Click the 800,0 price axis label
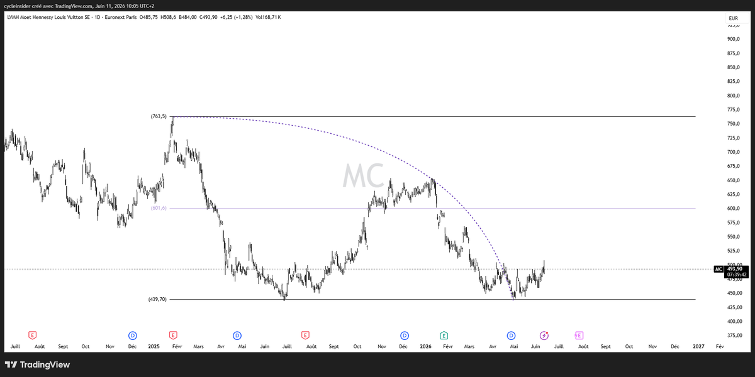Screen dimensions: 755x377 pos(733,96)
